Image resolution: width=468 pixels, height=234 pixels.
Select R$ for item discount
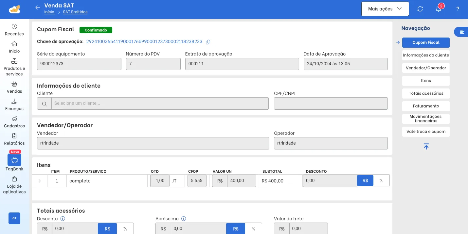pyautogui.click(x=365, y=180)
